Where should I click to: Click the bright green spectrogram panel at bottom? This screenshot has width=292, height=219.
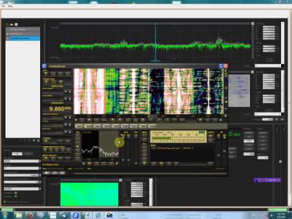click(x=89, y=194)
